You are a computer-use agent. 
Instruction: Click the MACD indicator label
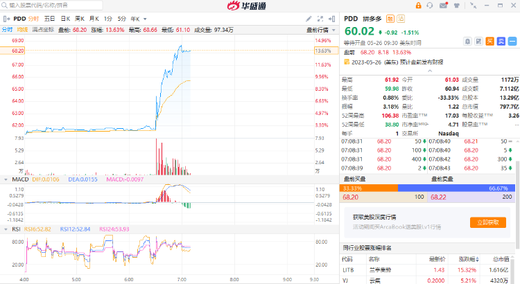pos(20,179)
